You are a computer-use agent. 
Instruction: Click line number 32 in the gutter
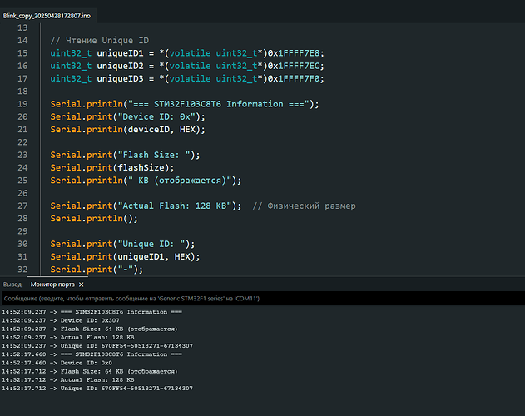click(22, 269)
